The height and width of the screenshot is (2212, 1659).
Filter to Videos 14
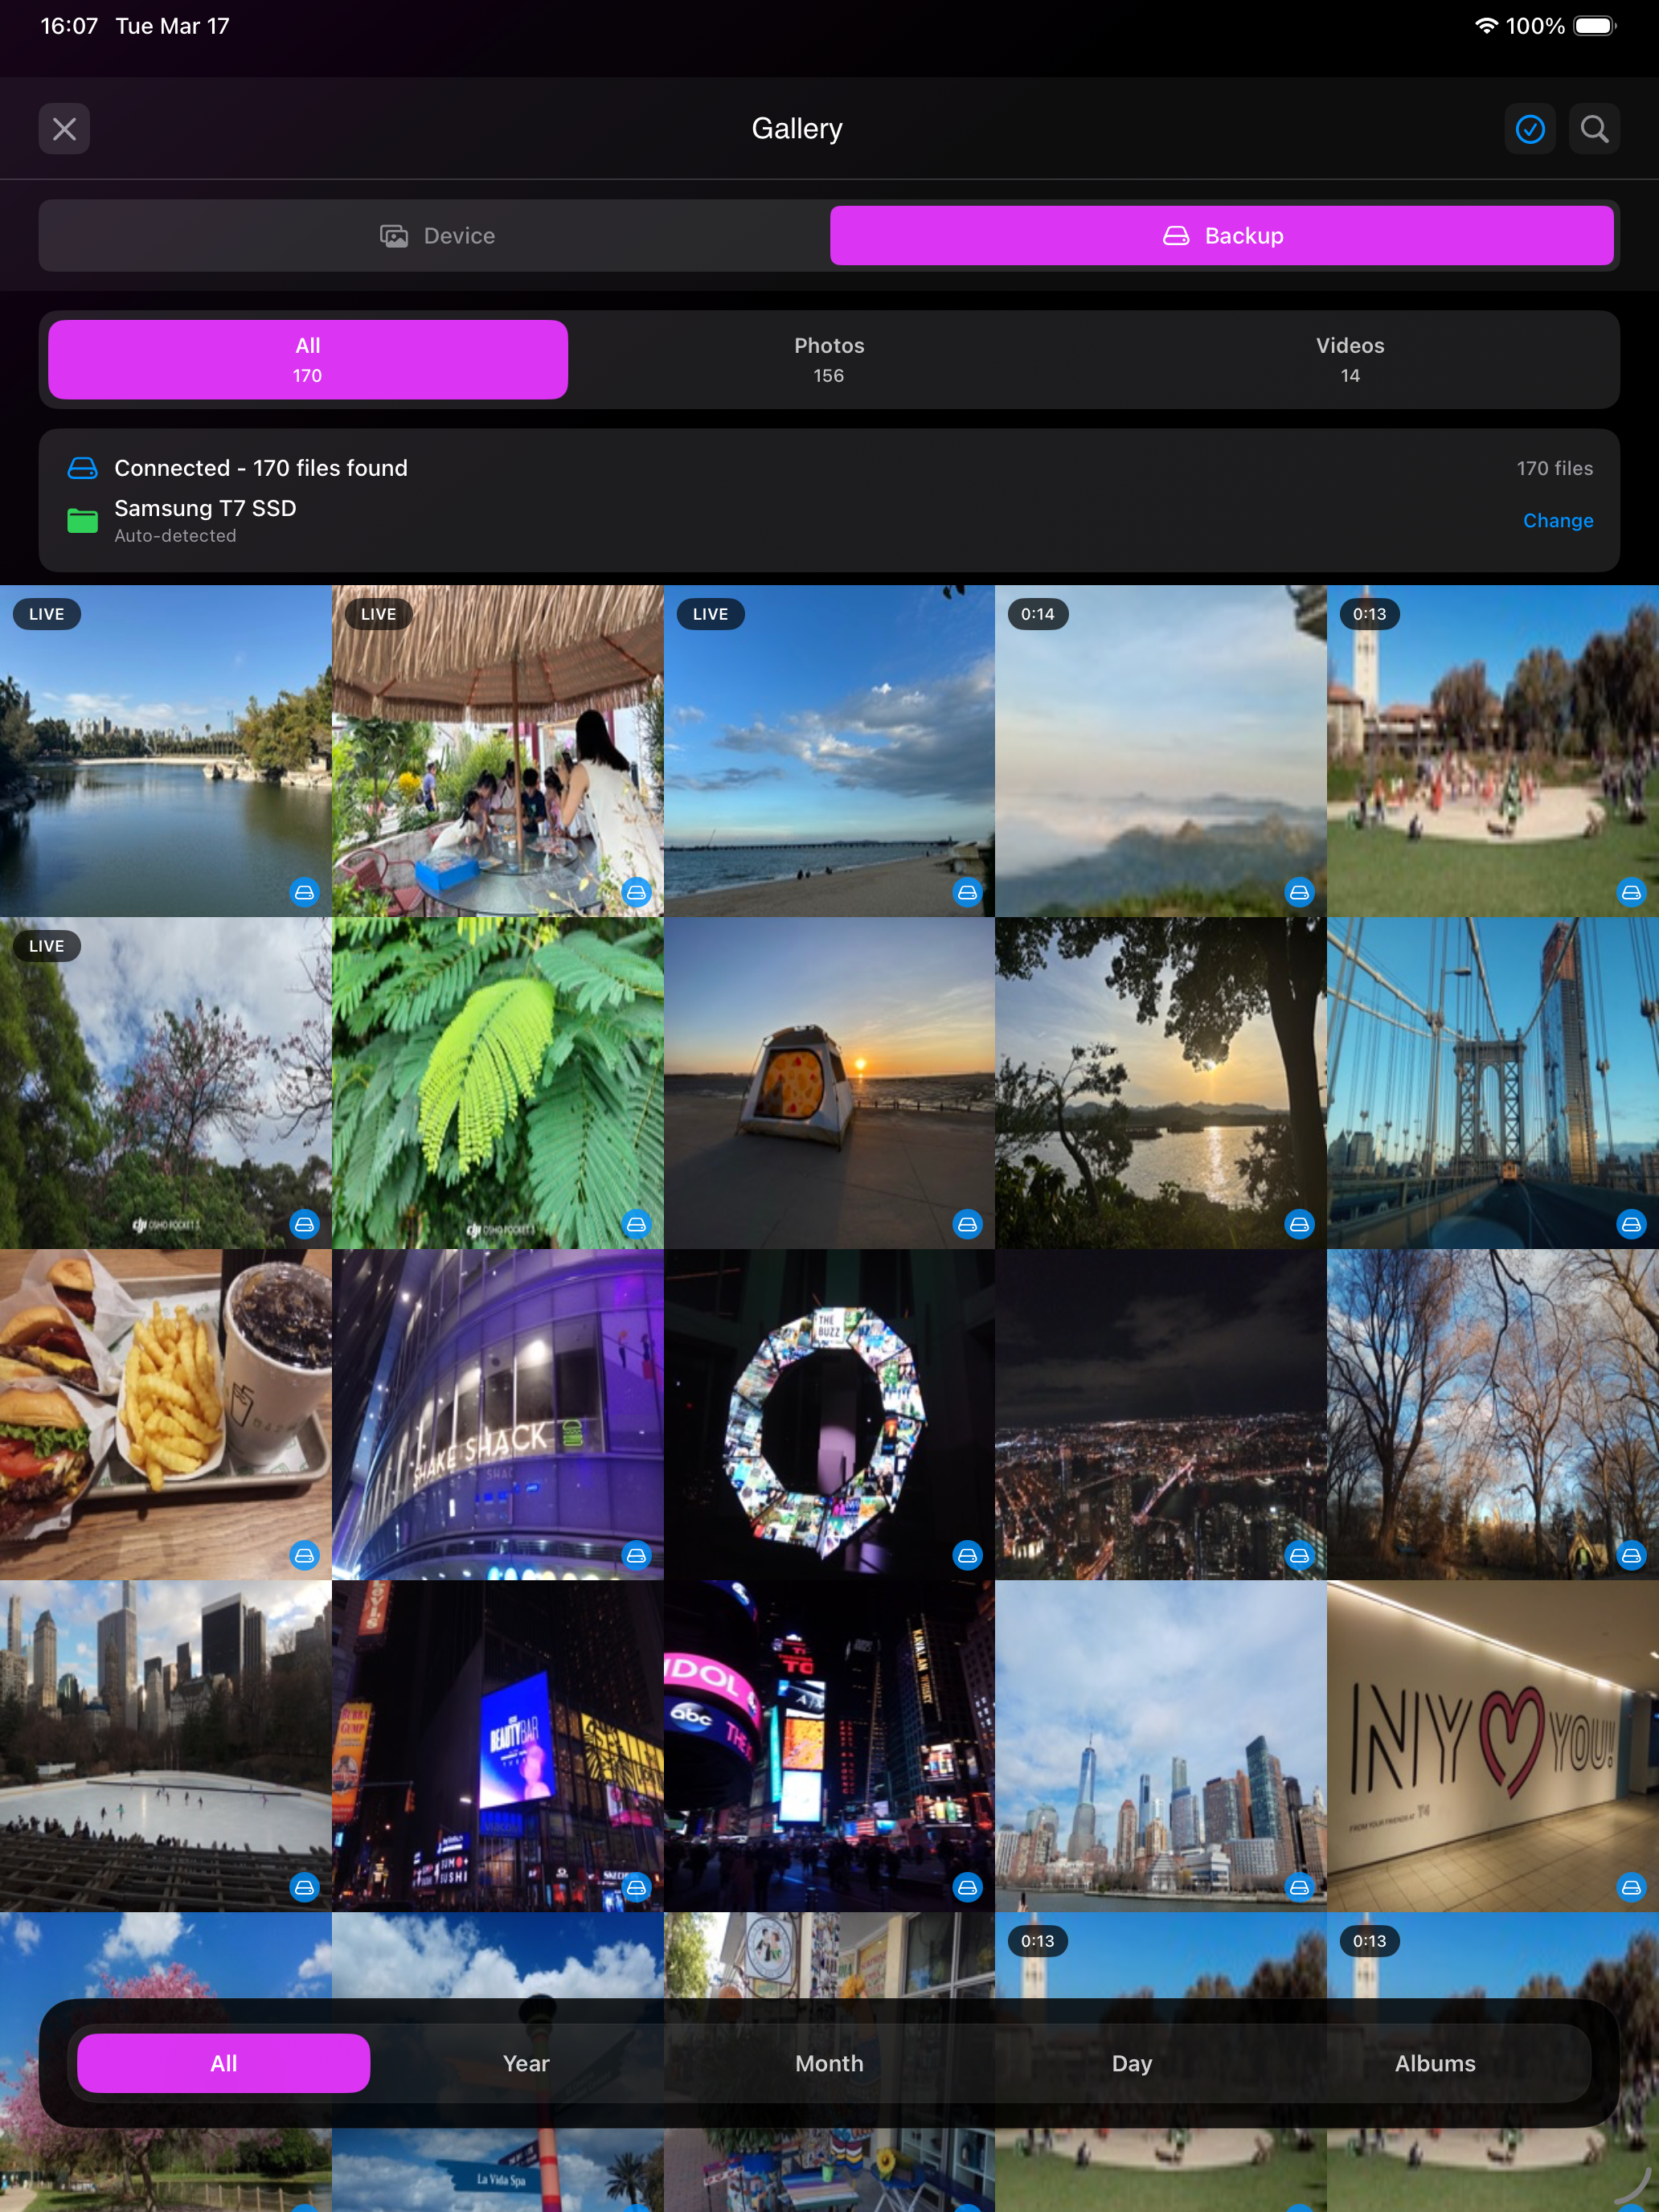click(1349, 359)
